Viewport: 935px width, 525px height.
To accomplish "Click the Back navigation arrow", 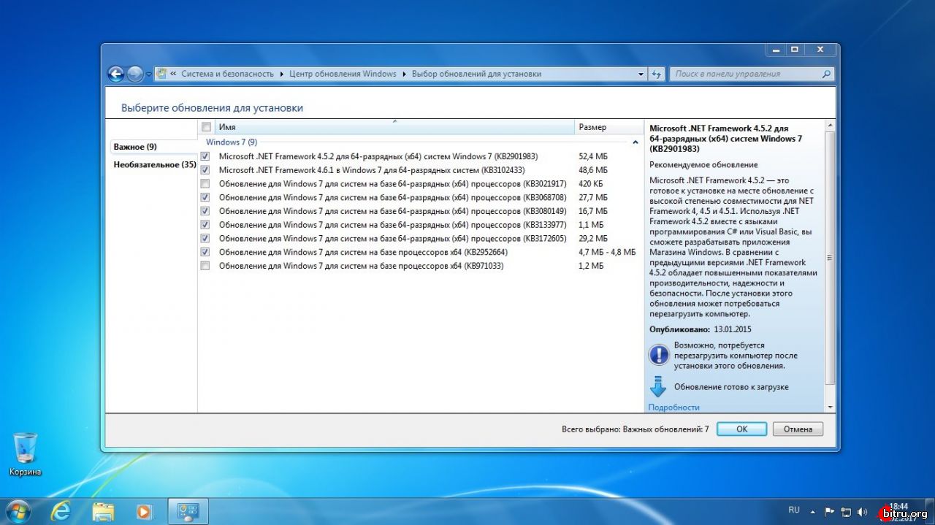I will pyautogui.click(x=115, y=74).
